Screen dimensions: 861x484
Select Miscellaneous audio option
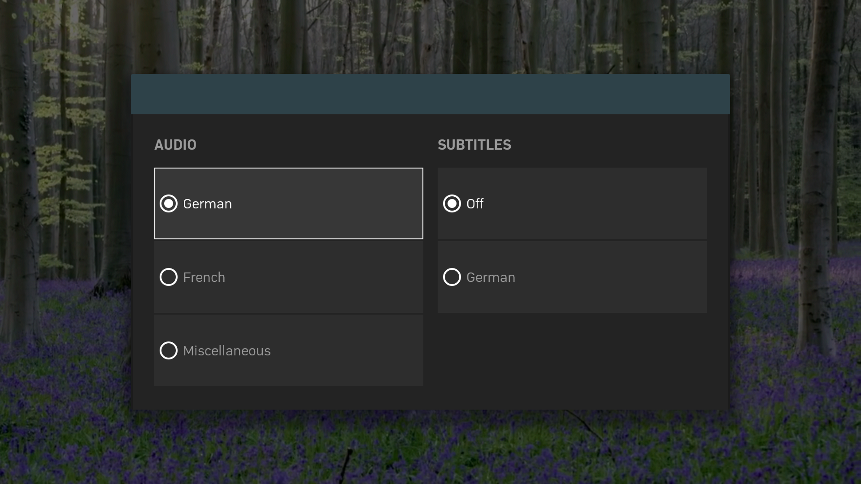pyautogui.click(x=289, y=350)
